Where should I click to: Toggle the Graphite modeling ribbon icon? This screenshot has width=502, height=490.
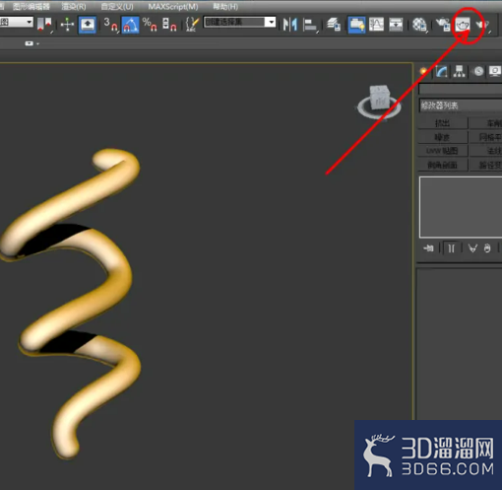pos(356,25)
